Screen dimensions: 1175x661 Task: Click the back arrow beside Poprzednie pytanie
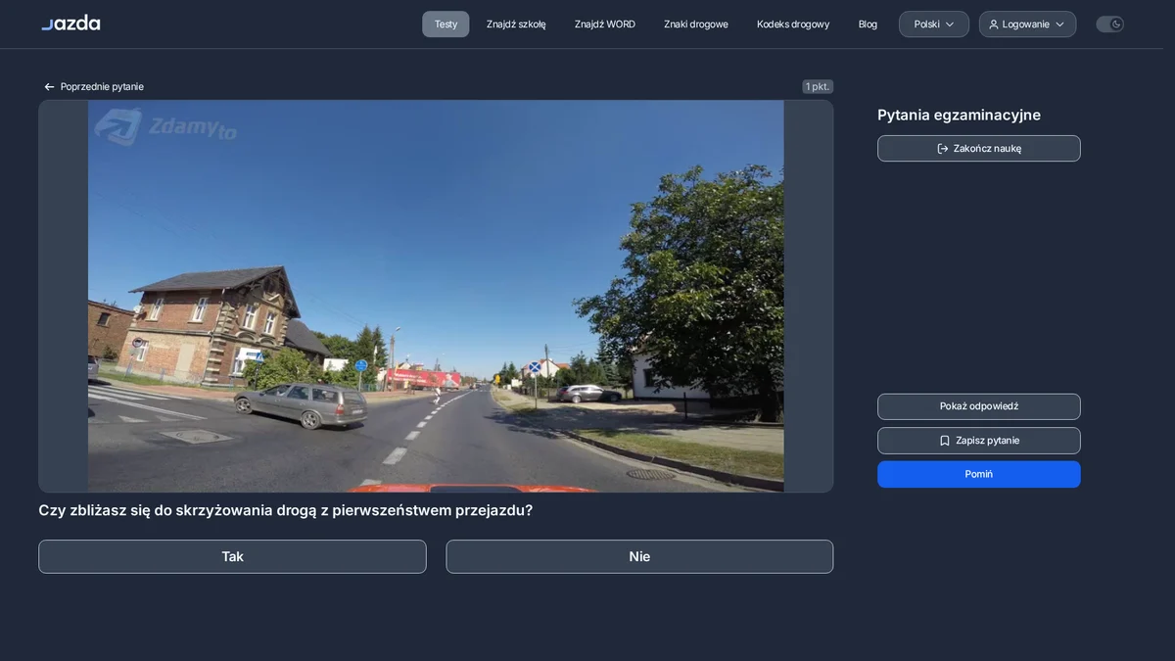[x=49, y=87]
